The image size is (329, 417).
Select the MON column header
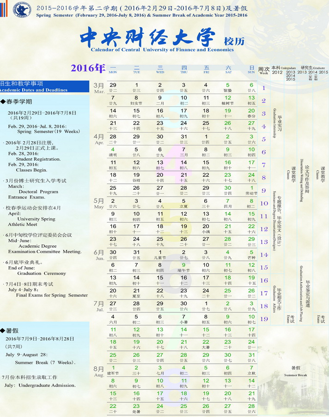coord(113,69)
